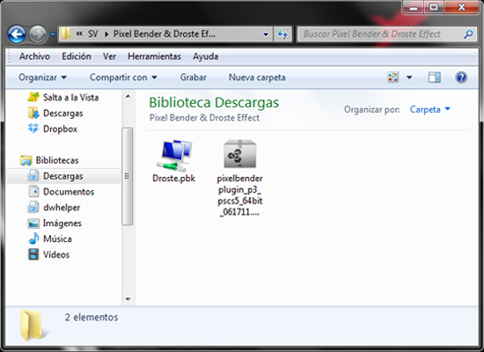
Task: Expand the arrow after SV breadcrumb
Action: (106, 34)
